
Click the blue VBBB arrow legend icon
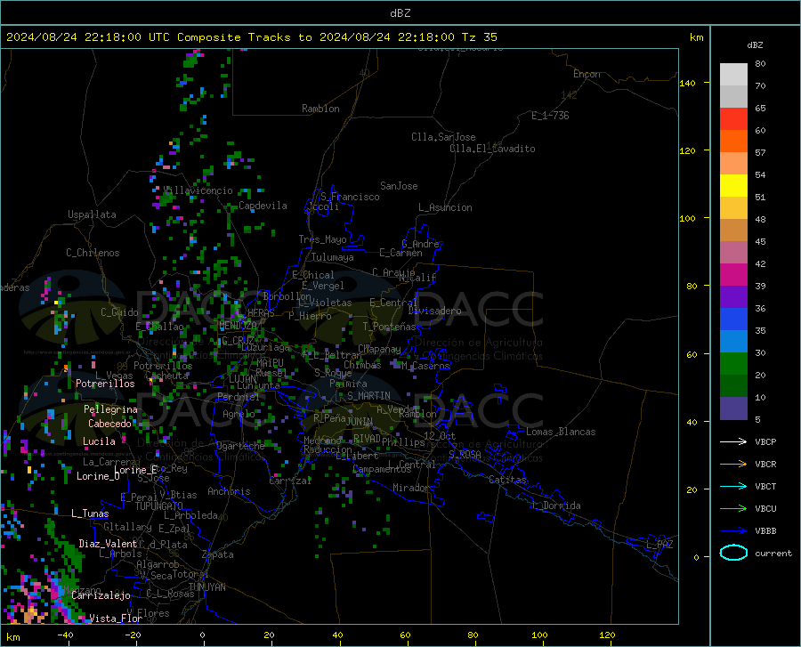tap(733, 530)
